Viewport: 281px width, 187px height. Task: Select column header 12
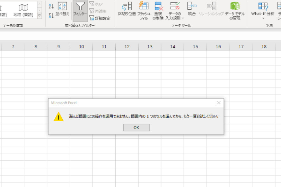pos(126,47)
